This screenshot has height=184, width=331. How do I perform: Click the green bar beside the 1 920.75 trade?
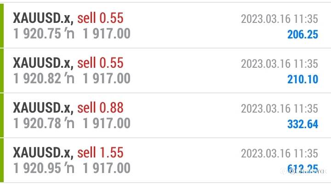pyautogui.click(x=2, y=26)
